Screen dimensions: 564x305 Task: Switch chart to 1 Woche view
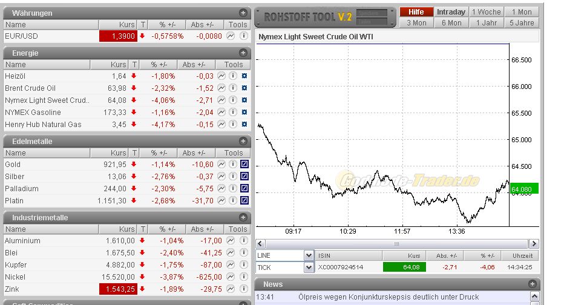point(487,12)
